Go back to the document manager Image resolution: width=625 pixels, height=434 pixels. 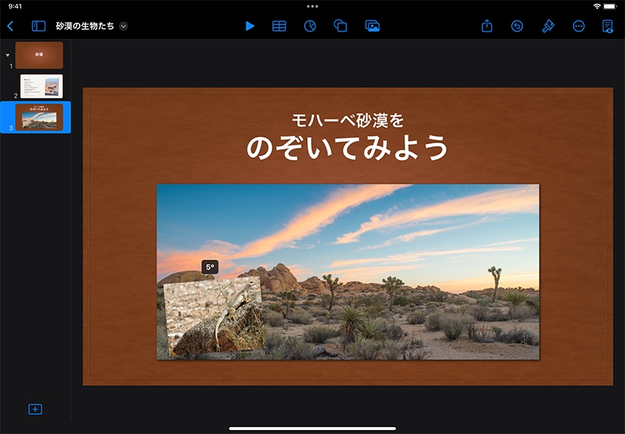click(x=10, y=26)
